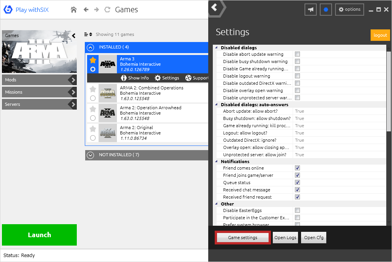Click the Arma III Games banner image
The height and width of the screenshot is (262, 392).
click(39, 52)
